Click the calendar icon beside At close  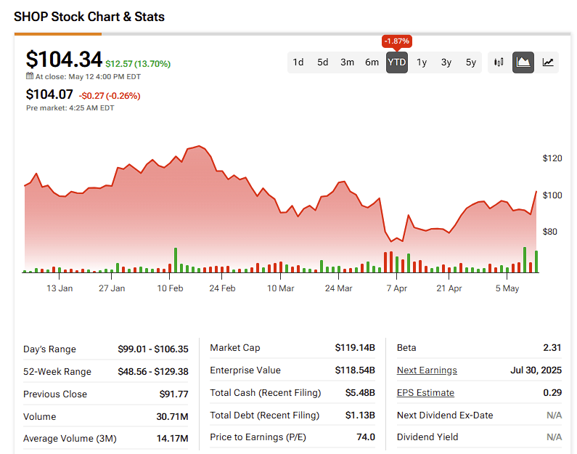click(30, 76)
